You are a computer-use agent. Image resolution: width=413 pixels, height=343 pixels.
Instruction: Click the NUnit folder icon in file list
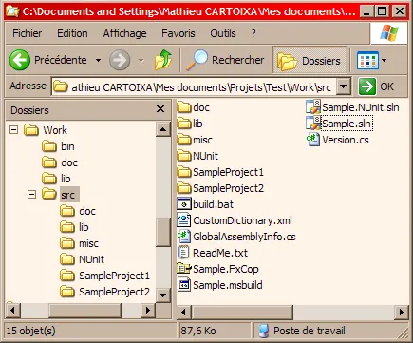(184, 156)
